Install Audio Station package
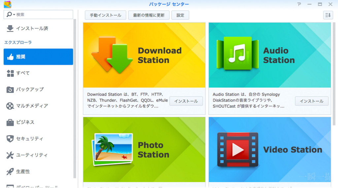The height and width of the screenshot is (188, 338). pyautogui.click(x=312, y=101)
